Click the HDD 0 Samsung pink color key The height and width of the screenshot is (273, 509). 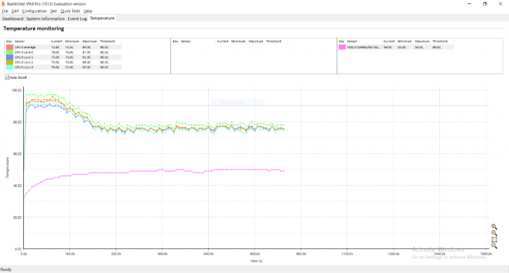point(342,47)
